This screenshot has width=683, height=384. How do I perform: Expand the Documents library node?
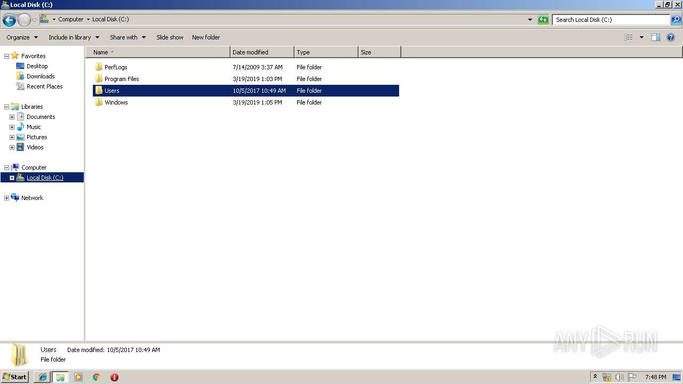pos(12,117)
